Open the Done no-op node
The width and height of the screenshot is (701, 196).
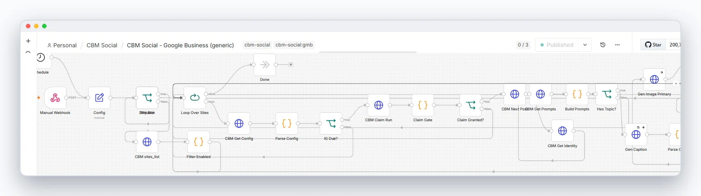point(265,65)
